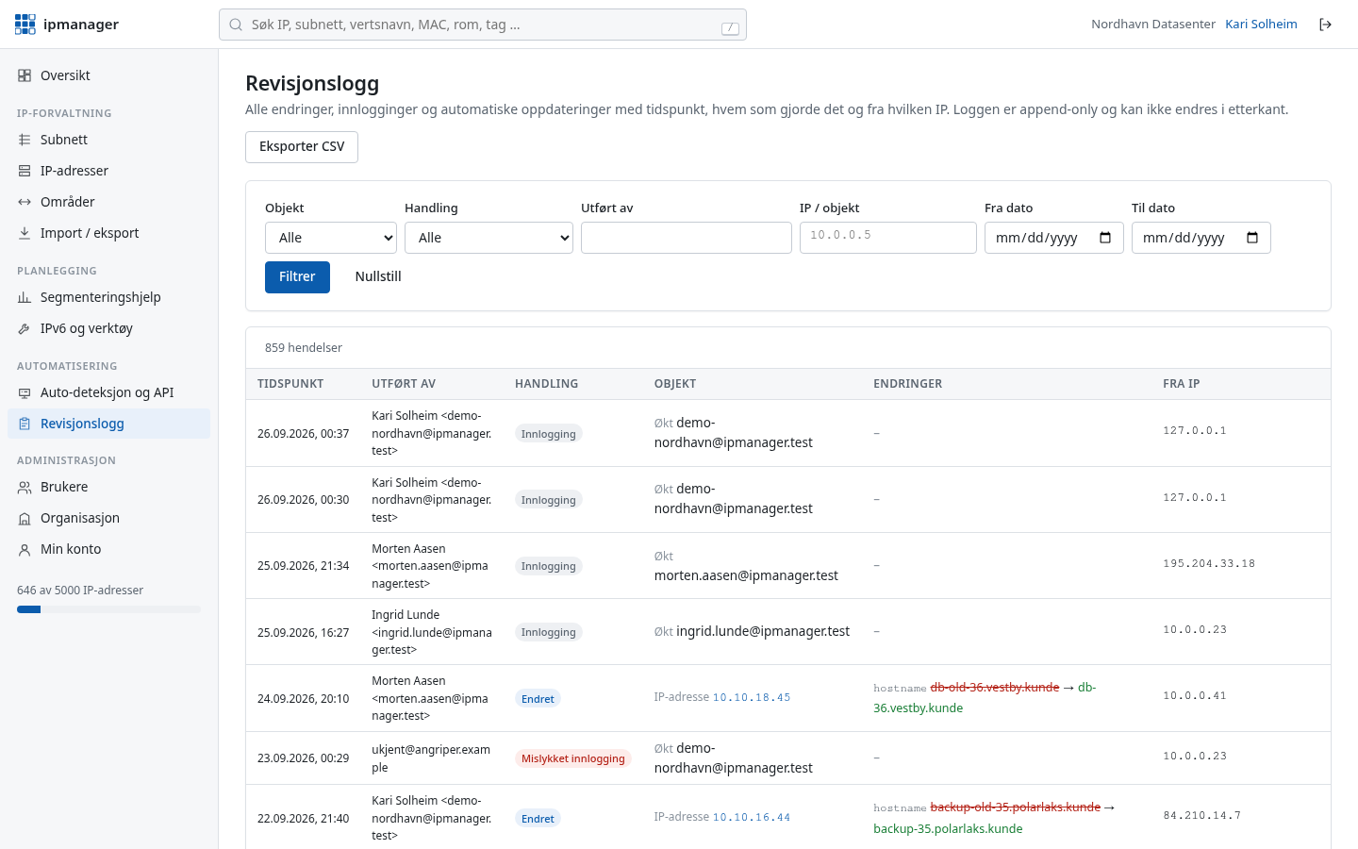
Task: Click the Mislykket innlogging badge
Action: point(573,758)
